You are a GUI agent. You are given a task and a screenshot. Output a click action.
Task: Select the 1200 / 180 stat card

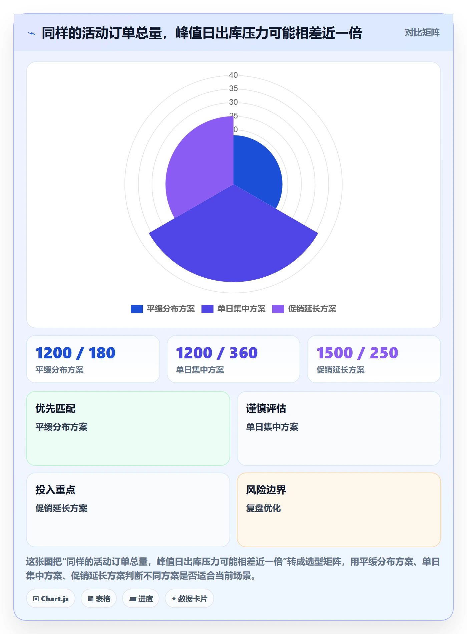click(93, 359)
